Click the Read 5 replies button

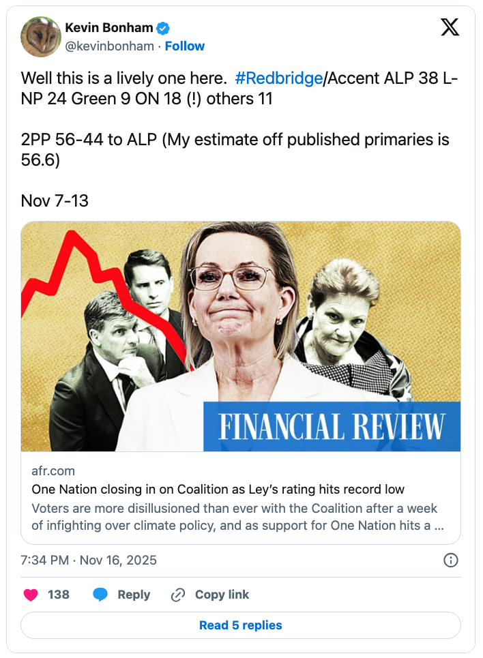pos(241,625)
